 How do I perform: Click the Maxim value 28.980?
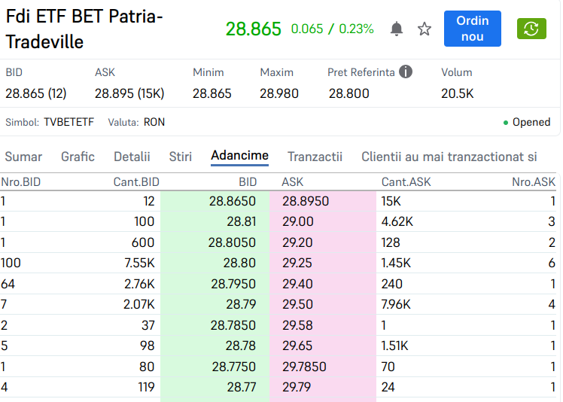[x=279, y=93]
